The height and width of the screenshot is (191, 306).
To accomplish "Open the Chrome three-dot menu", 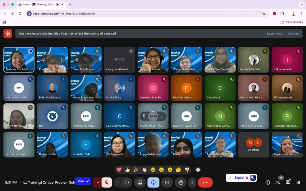I will [301, 14].
